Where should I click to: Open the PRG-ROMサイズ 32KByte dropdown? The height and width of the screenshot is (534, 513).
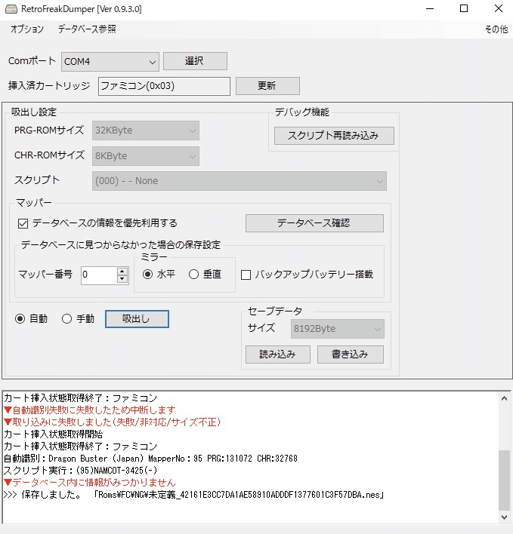pos(146,130)
